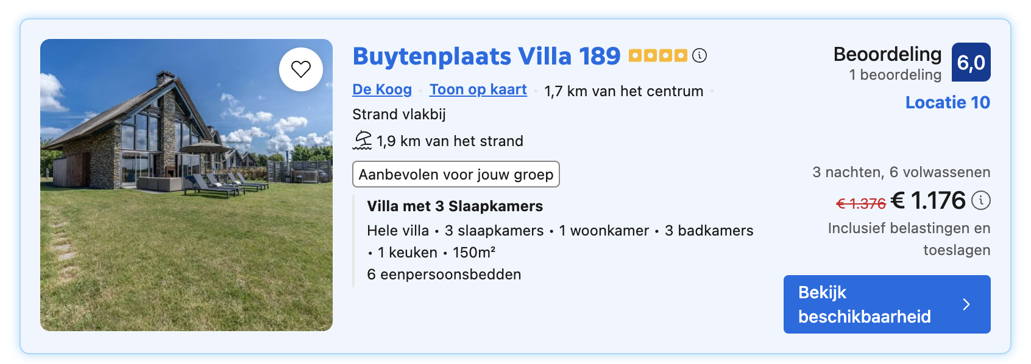The height and width of the screenshot is (364, 1031).
Task: Click the beach umbrella distance icon
Action: click(362, 141)
